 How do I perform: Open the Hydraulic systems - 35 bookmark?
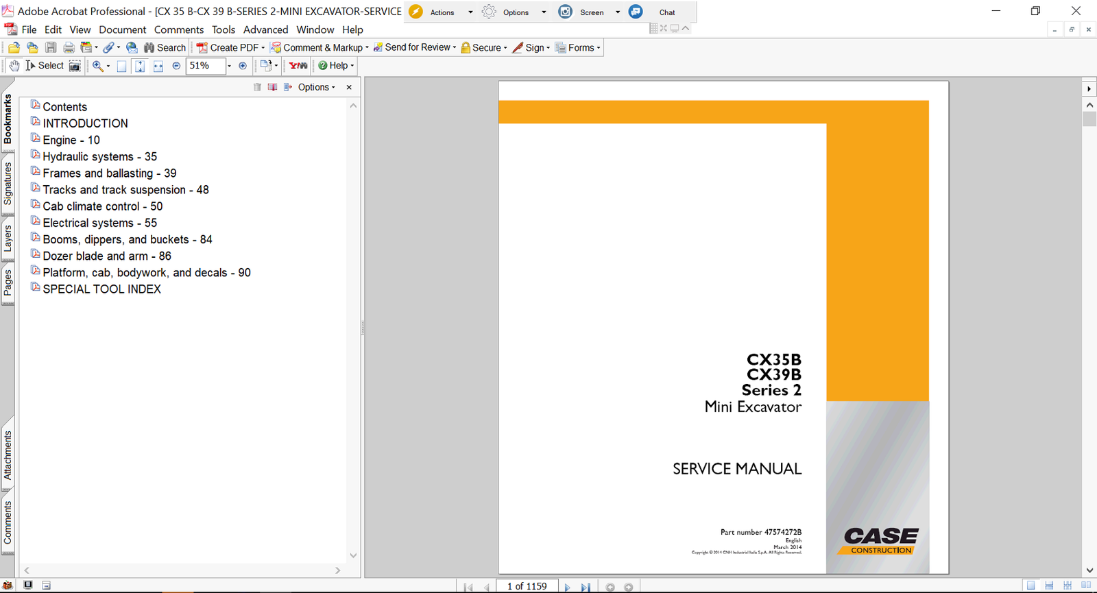99,156
